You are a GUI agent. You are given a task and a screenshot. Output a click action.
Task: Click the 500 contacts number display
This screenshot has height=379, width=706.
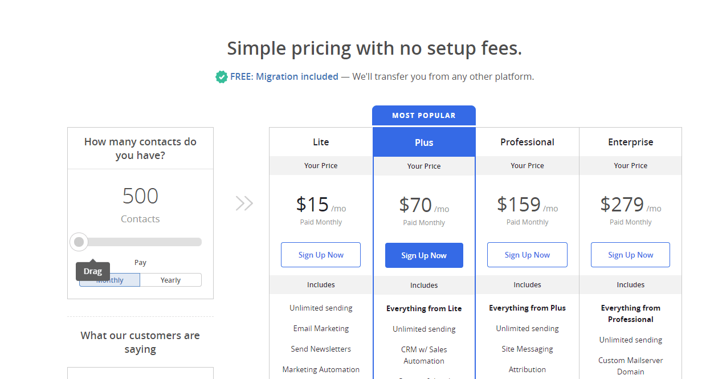click(140, 196)
